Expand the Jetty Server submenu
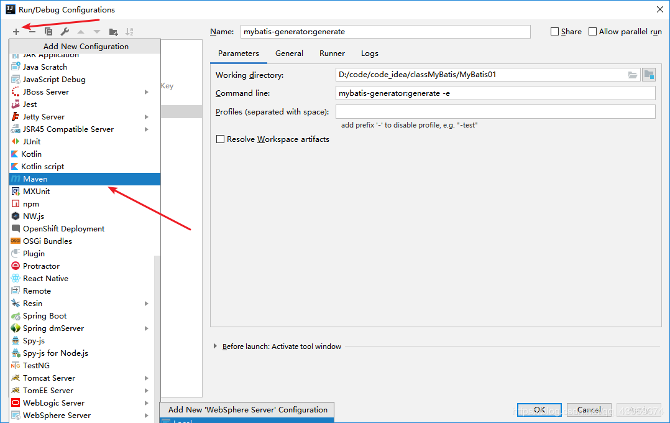The width and height of the screenshot is (670, 423). click(x=147, y=117)
